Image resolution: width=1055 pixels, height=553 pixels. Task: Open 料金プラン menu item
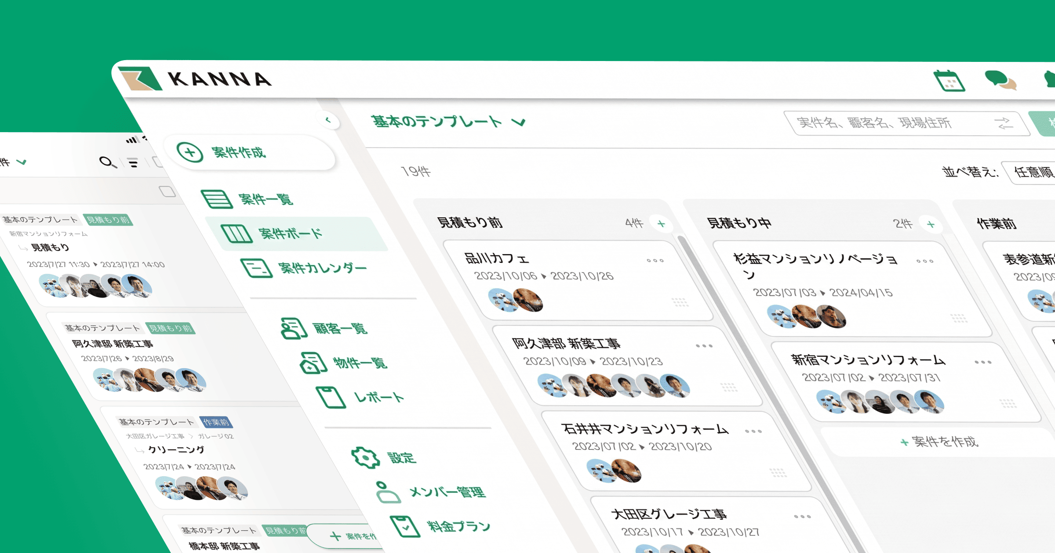click(441, 526)
